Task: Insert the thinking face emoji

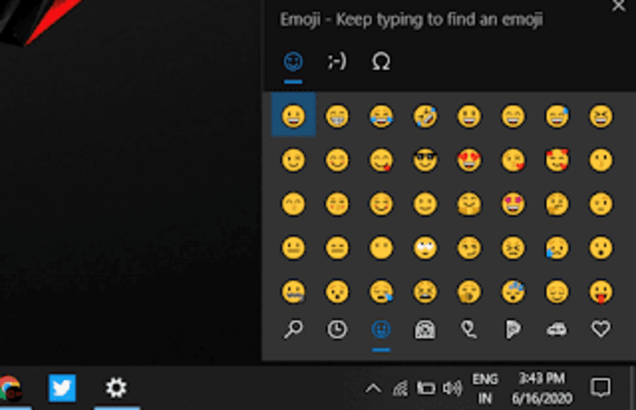Action: pyautogui.click(x=556, y=204)
